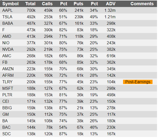Click the 1.21m ADV value for TSLA
Viewport: 163px width, 138px height.
110,17
